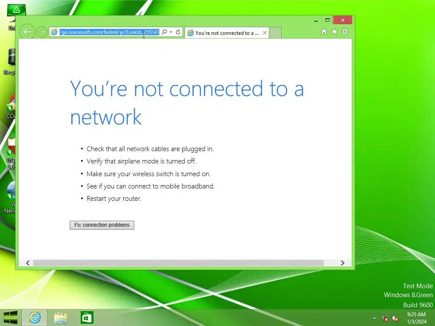435x326 pixels.
Task: Click the Forward navigation arrow
Action: 42,32
